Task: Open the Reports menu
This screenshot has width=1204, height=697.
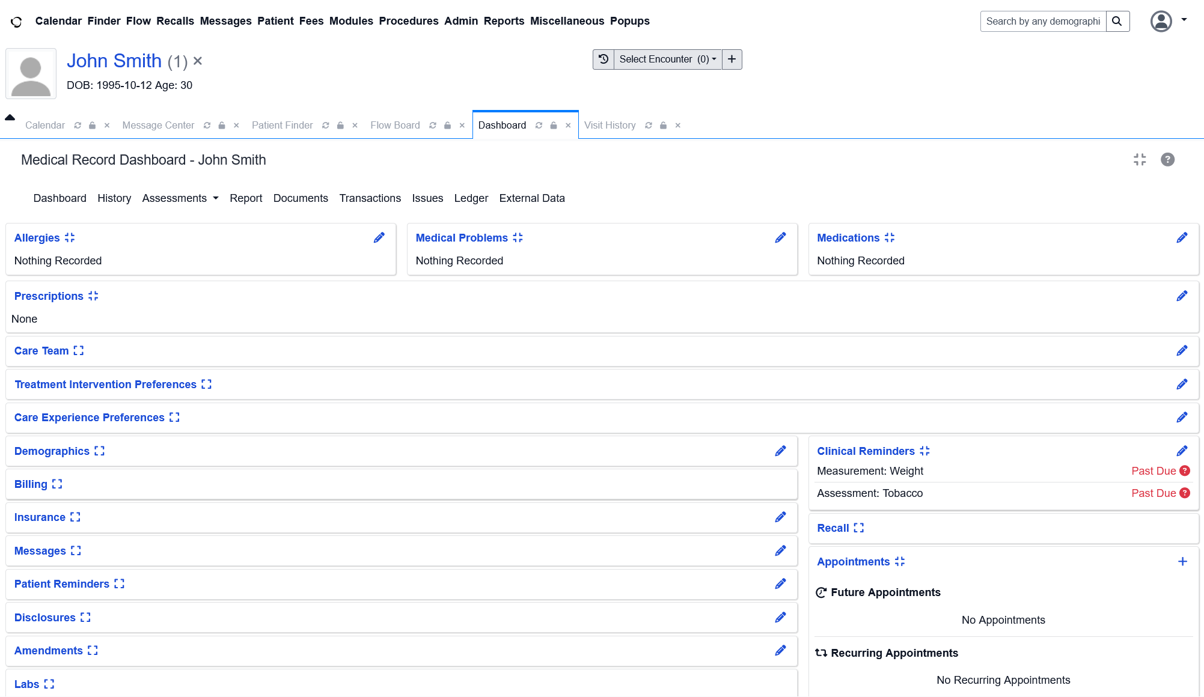Action: pos(504,21)
